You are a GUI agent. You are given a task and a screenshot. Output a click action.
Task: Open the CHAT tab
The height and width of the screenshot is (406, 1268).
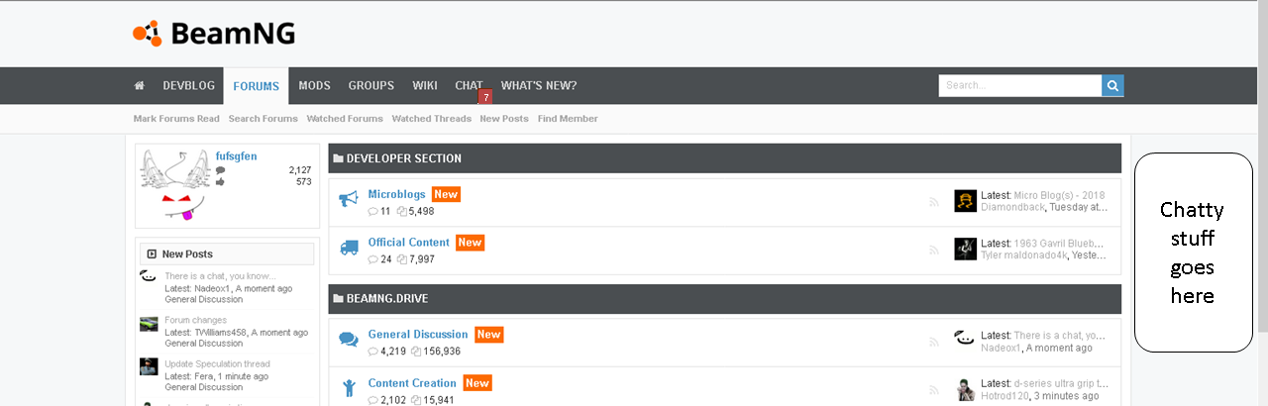(x=469, y=86)
